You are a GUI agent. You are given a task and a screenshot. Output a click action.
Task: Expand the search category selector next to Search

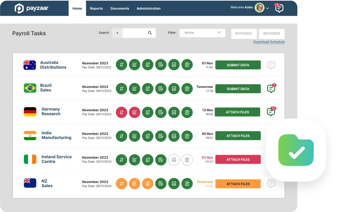pos(117,33)
